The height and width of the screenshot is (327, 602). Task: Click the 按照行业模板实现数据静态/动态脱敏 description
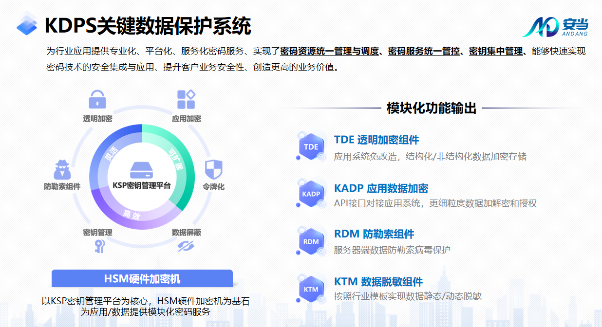pos(408,296)
